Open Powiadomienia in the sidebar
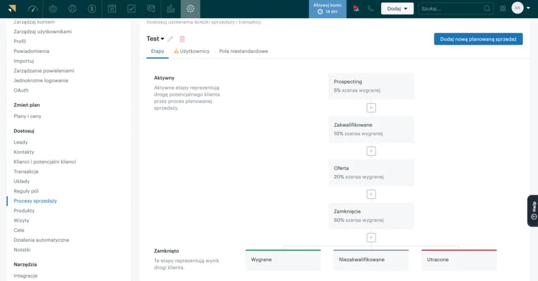This screenshot has height=281, width=538. pos(31,51)
